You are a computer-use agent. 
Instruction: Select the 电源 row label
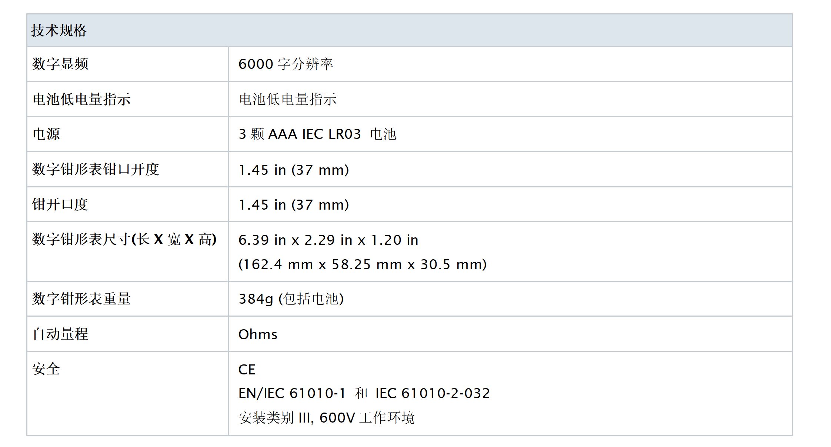click(x=46, y=134)
